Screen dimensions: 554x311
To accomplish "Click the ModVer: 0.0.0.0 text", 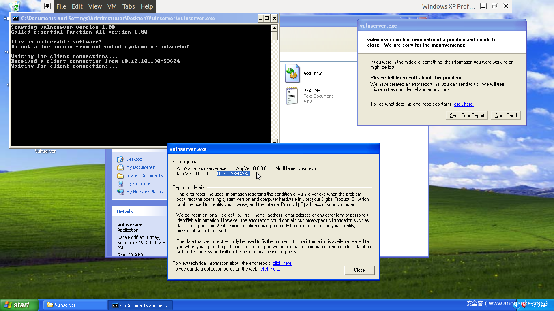I will coord(192,174).
